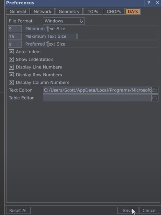Image resolution: width=161 pixels, height=215 pixels.
Task: Click the Text Editor path field
Action: click(x=97, y=90)
